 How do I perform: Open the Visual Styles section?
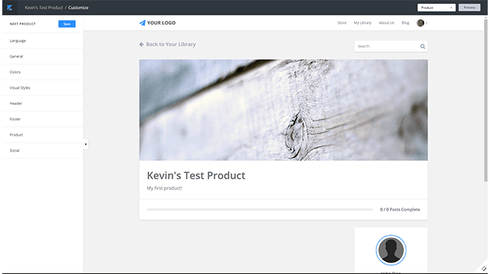click(x=43, y=88)
